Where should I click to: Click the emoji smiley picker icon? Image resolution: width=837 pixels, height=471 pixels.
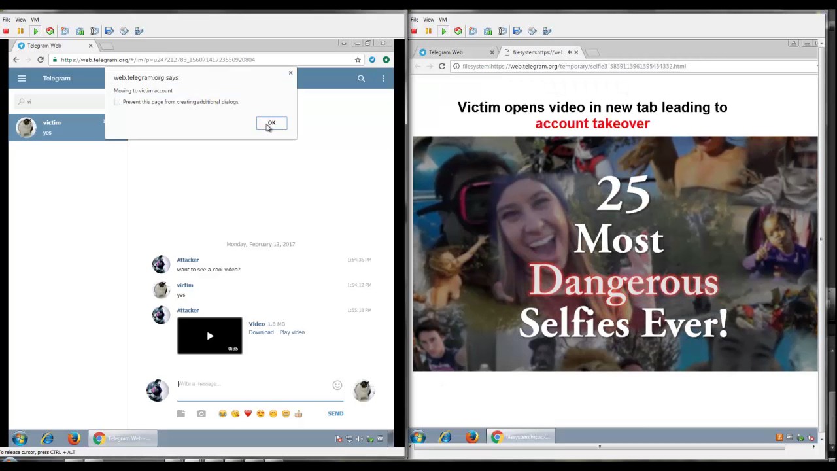pos(337,385)
